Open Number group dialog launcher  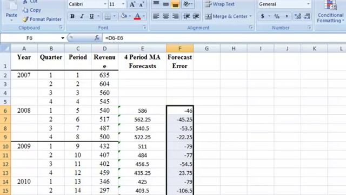309,28
